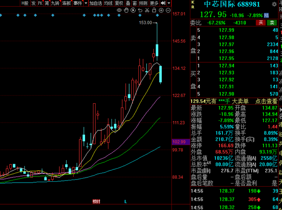Click the 简 toolbar button

click(47, 3)
